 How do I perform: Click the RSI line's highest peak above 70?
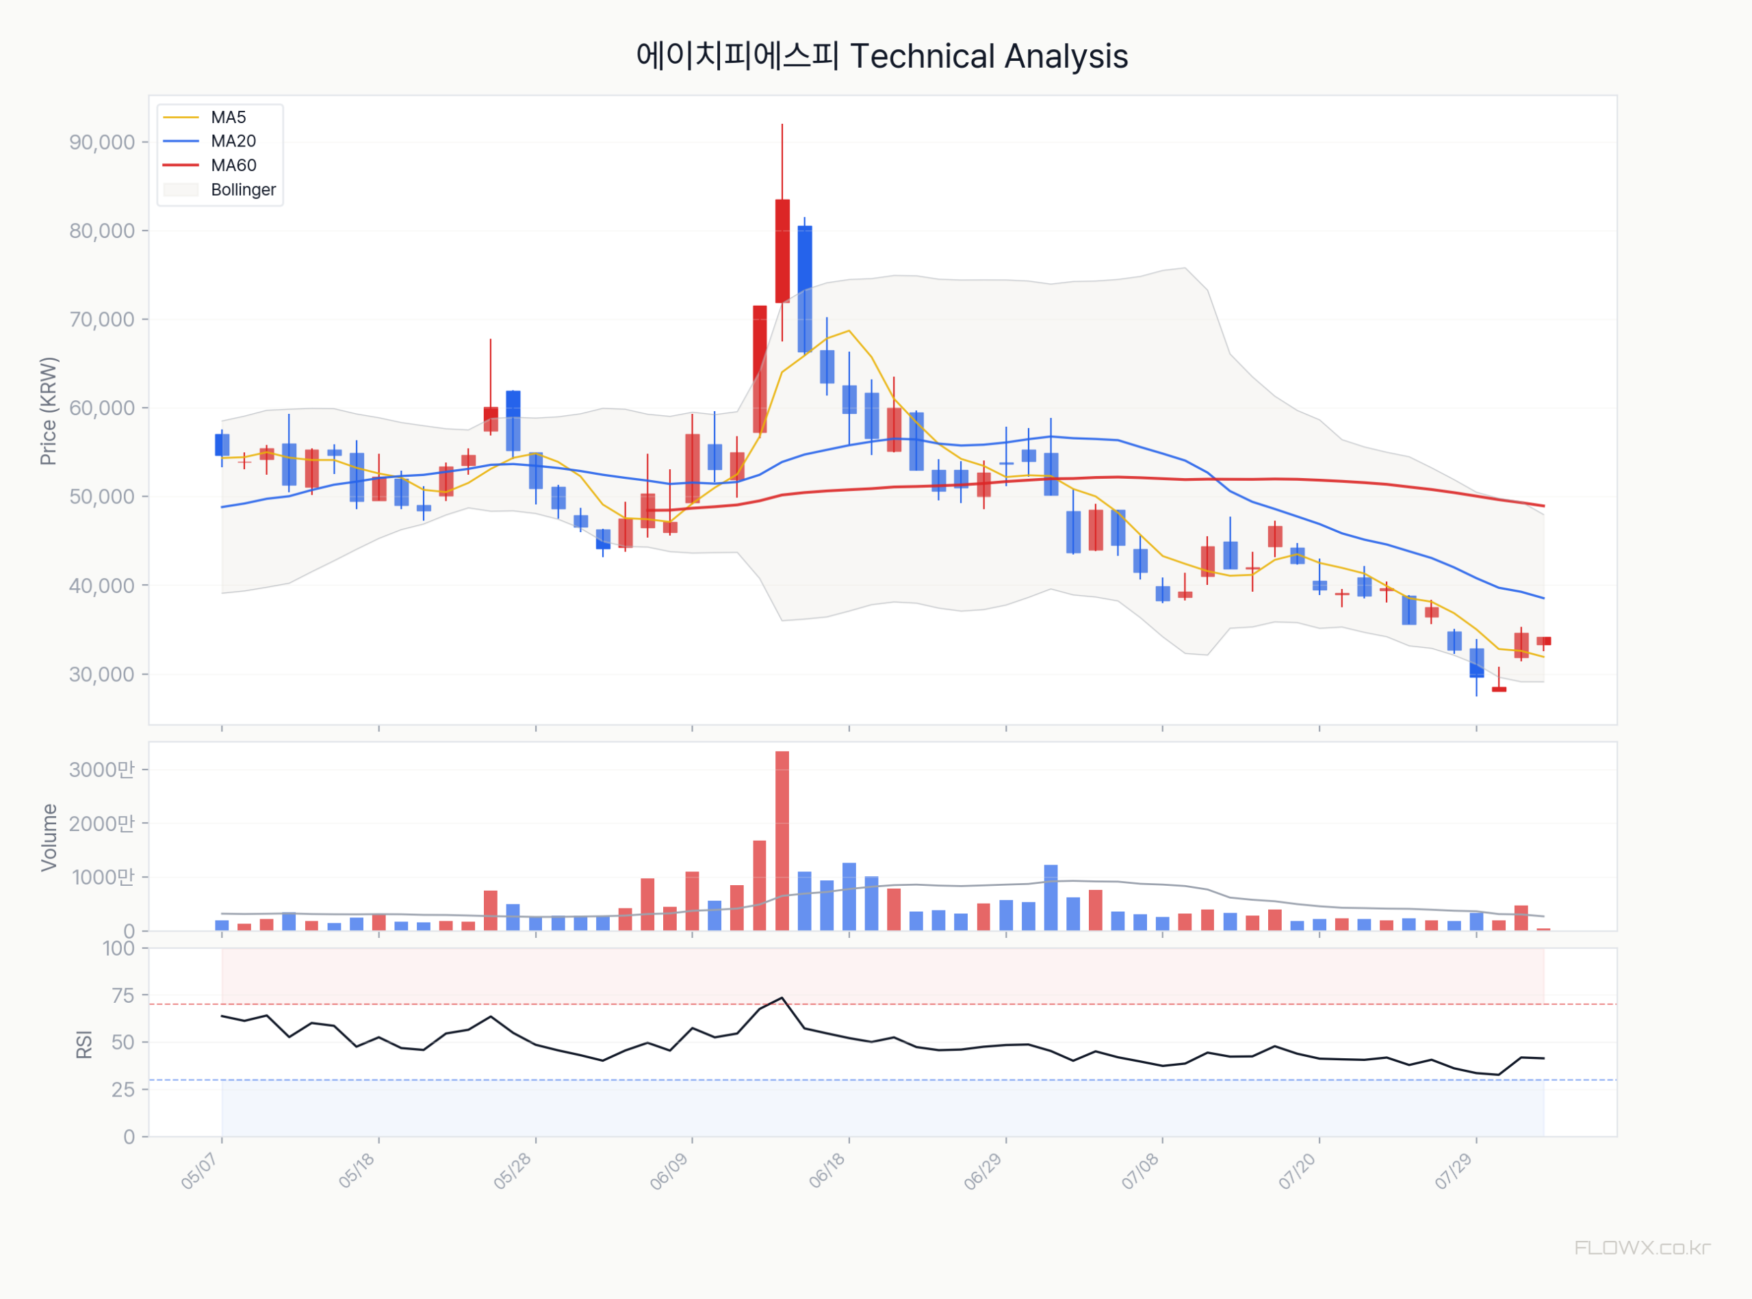[782, 998]
